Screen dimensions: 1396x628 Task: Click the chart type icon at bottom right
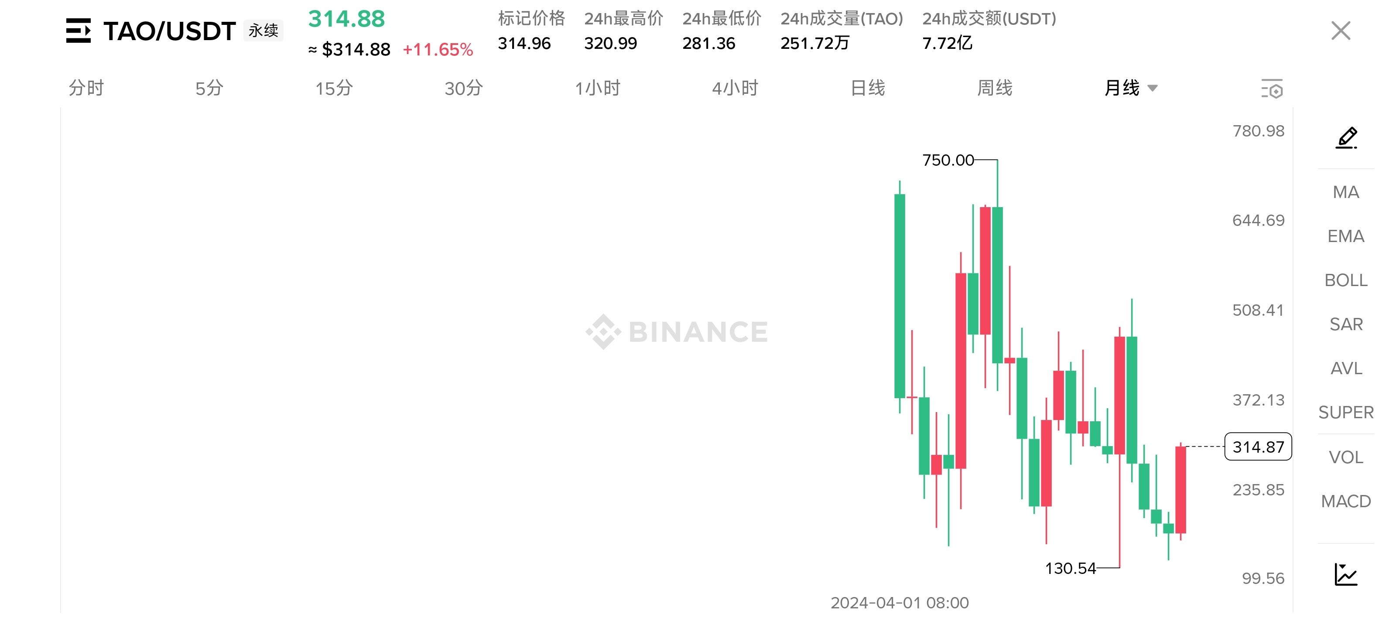(x=1345, y=574)
